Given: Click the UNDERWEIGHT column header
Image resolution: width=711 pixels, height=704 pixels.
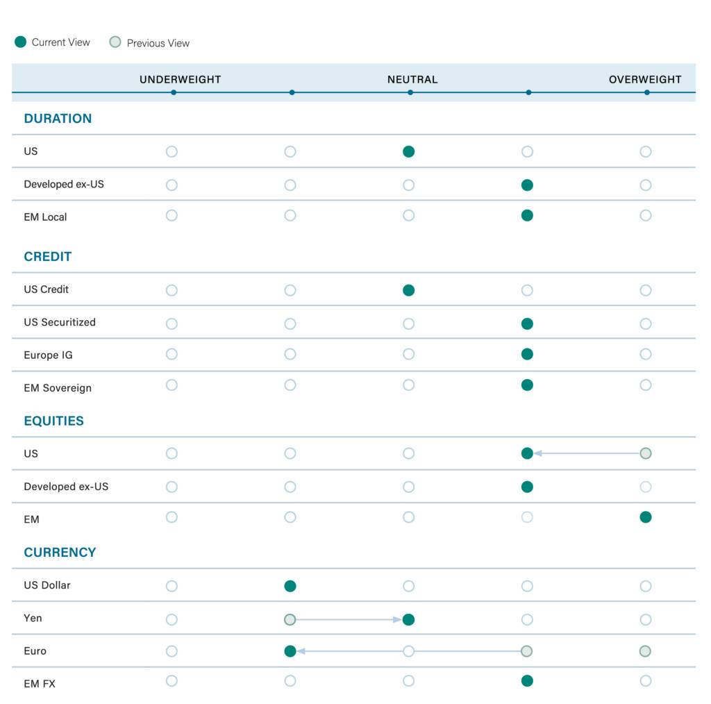Looking at the screenshot, I should click(181, 79).
